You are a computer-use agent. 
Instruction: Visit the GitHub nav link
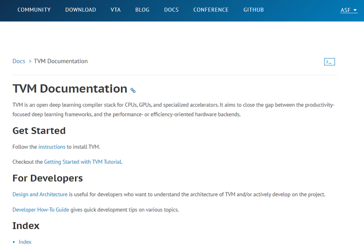coord(253,10)
